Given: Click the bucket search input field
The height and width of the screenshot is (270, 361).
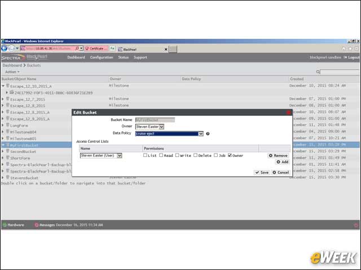Looking at the screenshot, I should (340, 72).
